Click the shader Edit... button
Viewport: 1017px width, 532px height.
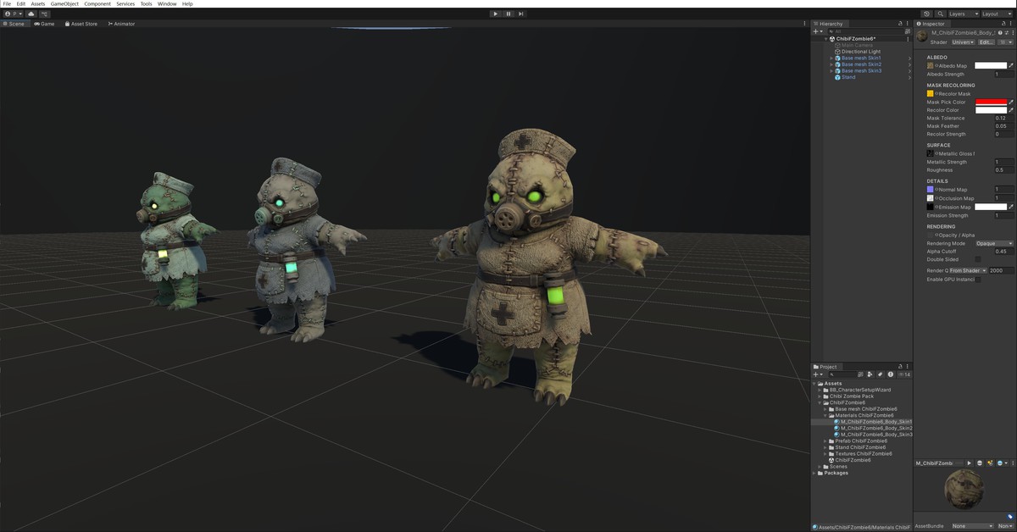pos(986,42)
